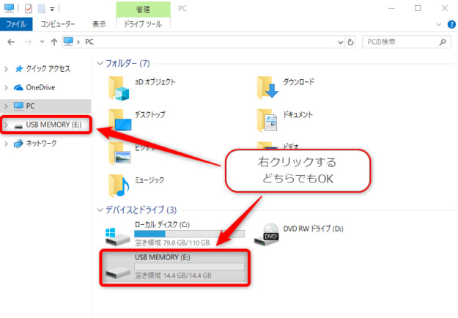The width and height of the screenshot is (458, 318).
Task: Switch to the コンピューター ribbon tab
Action: [x=58, y=24]
